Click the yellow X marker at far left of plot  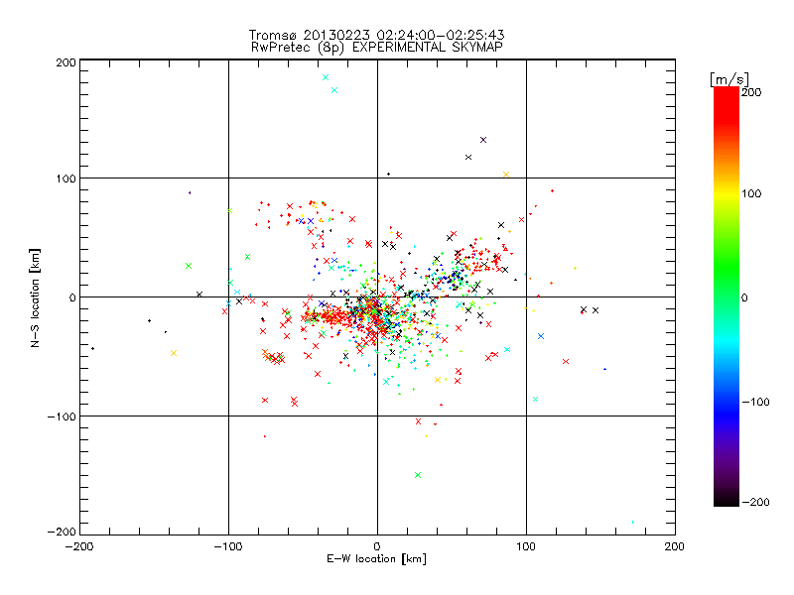pyautogui.click(x=174, y=353)
